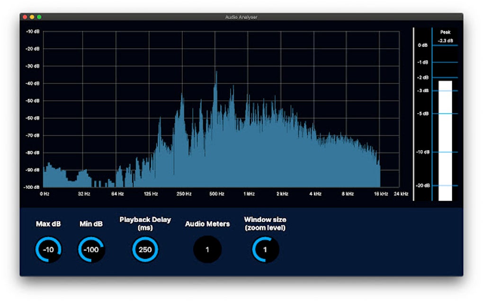Click the 0 dB mark on the meter scale
This screenshot has width=483, height=302.
coord(422,45)
